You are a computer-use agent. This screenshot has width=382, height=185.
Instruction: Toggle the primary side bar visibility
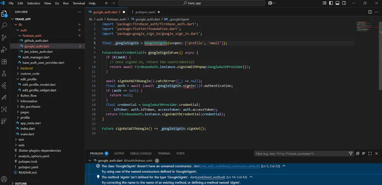pyautogui.click(x=332, y=3)
